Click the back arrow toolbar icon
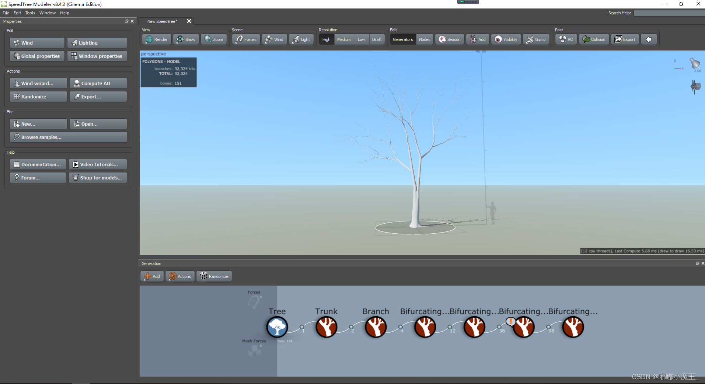The image size is (705, 384). coord(649,39)
